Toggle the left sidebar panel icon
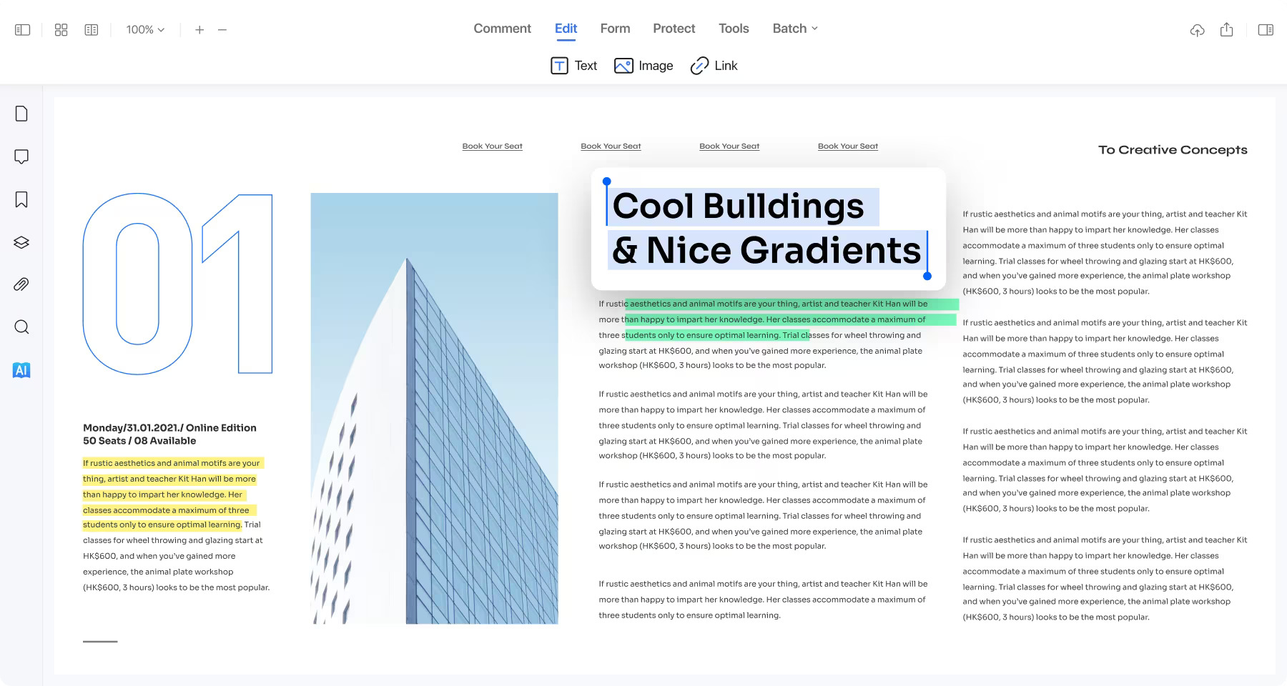Viewport: 1287px width, 686px height. click(x=23, y=30)
